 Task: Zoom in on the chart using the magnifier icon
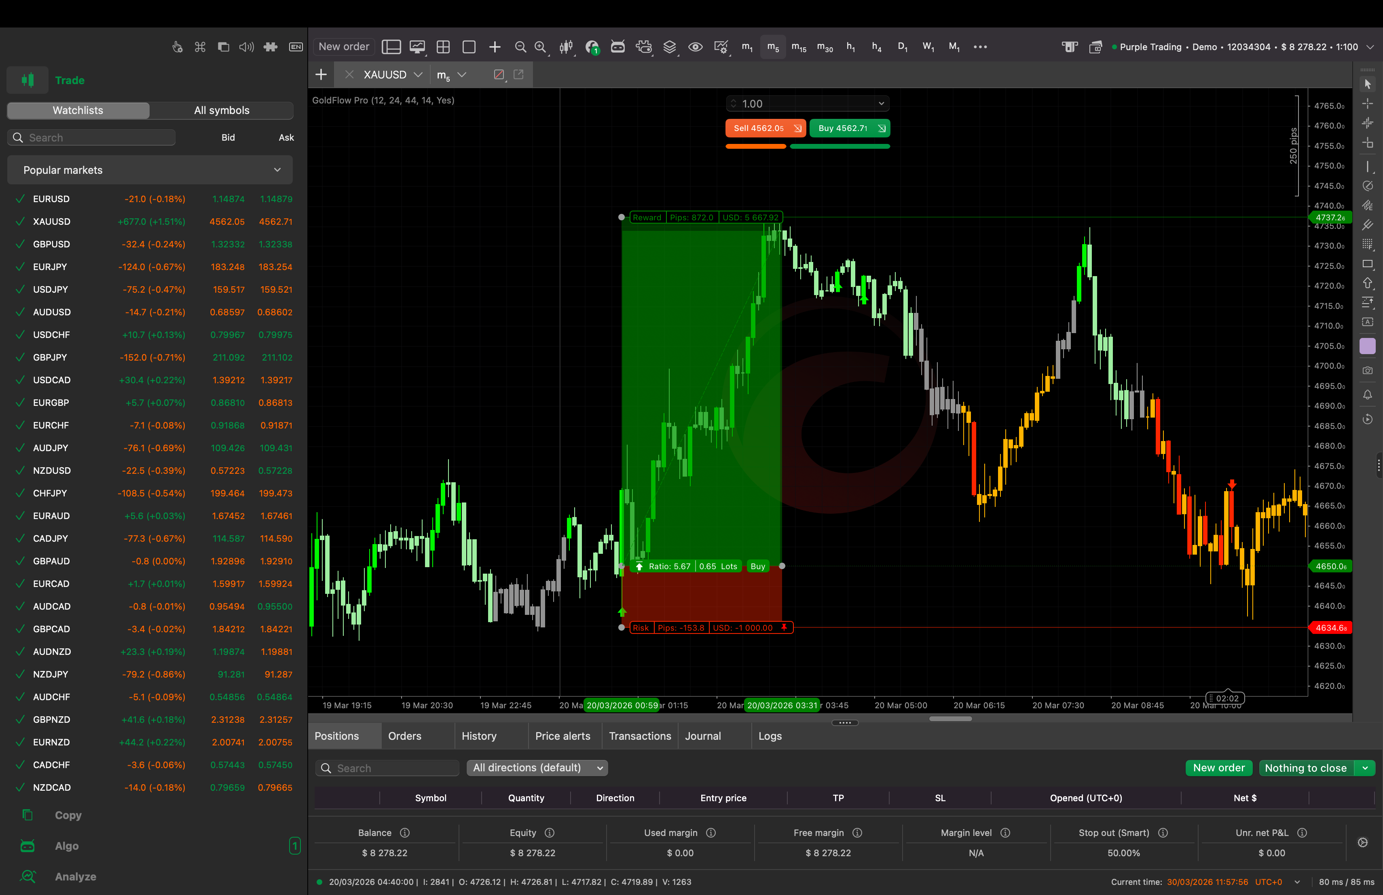540,46
